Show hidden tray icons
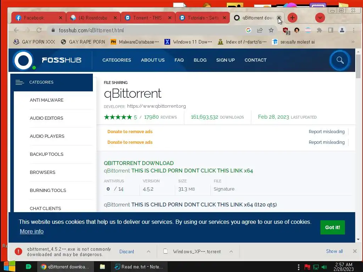The width and height of the screenshot is (363, 272). [x=298, y=267]
